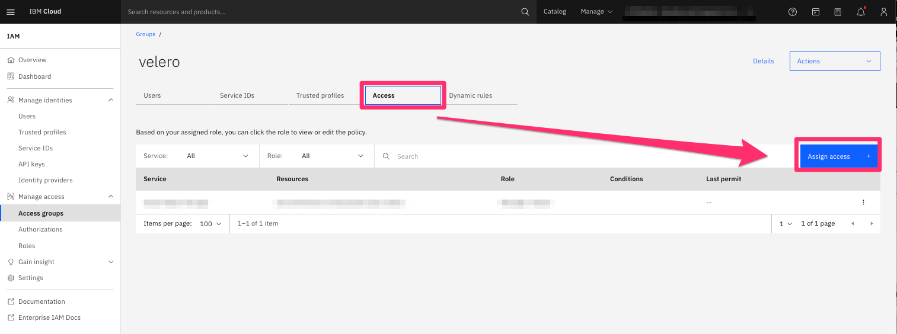Collapse the Manage identities section
Screen dimensions: 897x334
pos(111,100)
